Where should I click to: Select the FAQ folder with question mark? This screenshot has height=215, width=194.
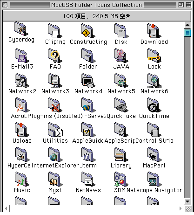pos(55,55)
